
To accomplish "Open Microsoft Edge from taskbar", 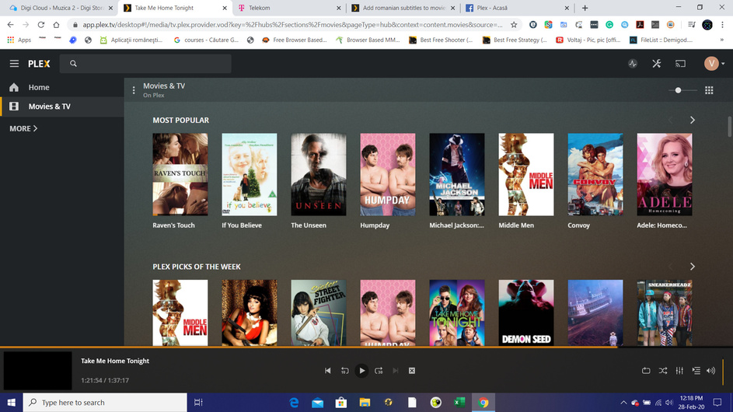I will 294,402.
